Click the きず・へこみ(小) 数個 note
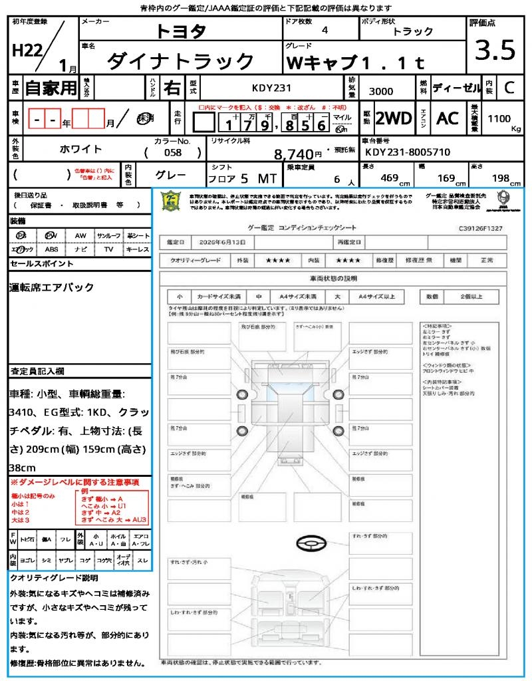This screenshot has height=681, width=532. 314,327
